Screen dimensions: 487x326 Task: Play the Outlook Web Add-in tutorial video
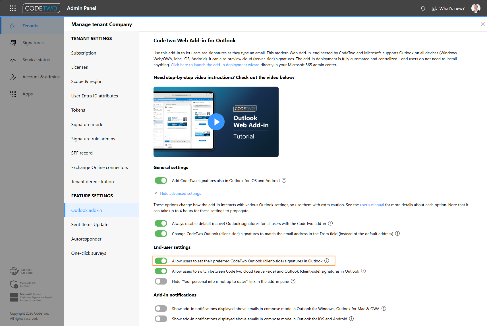[x=216, y=122]
